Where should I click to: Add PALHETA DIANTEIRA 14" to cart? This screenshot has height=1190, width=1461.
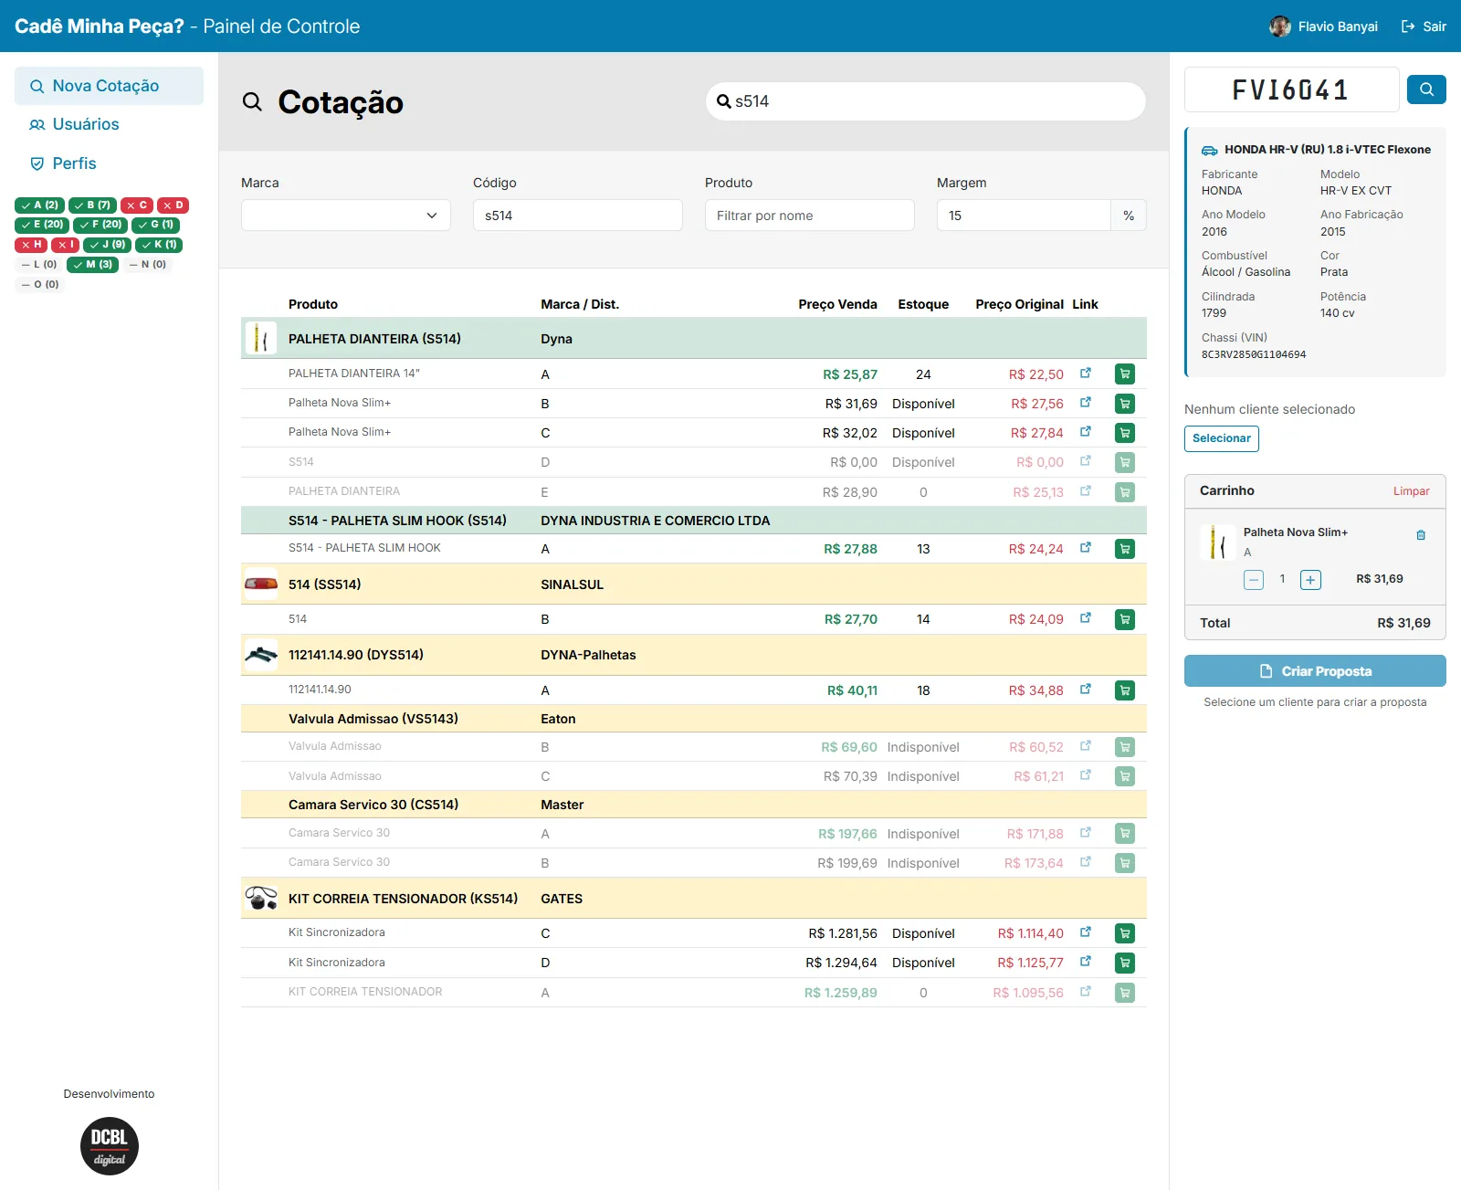tap(1125, 374)
